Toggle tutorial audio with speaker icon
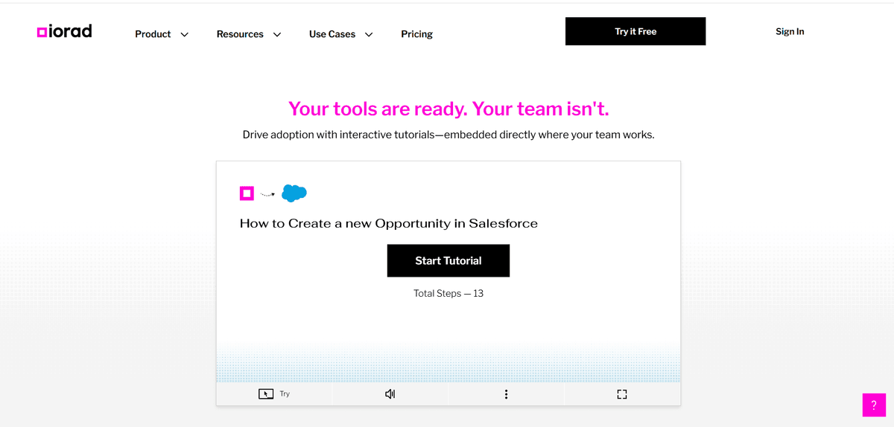Image resolution: width=894 pixels, height=427 pixels. pos(390,394)
